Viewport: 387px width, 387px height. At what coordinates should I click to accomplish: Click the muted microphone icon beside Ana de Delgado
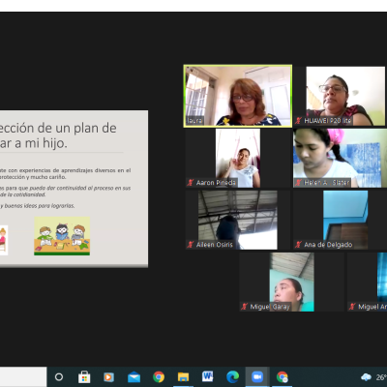pyautogui.click(x=298, y=245)
